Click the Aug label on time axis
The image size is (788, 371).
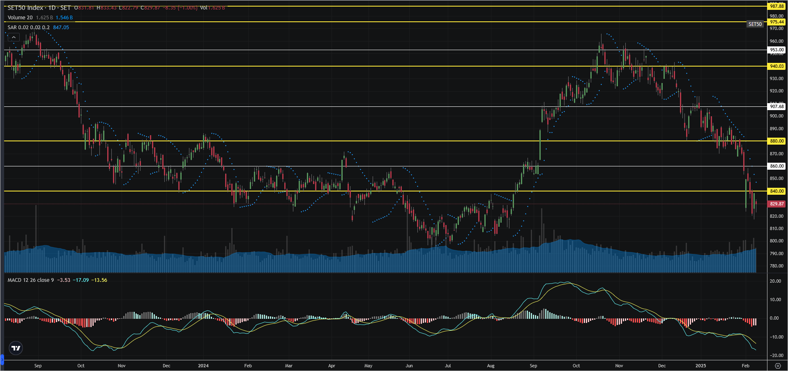(491, 366)
